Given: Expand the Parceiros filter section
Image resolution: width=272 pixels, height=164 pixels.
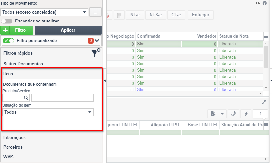Looking at the screenshot, I should (51, 147).
